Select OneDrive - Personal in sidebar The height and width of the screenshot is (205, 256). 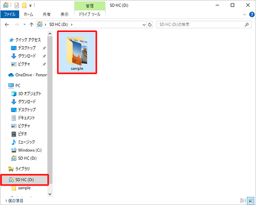click(31, 75)
